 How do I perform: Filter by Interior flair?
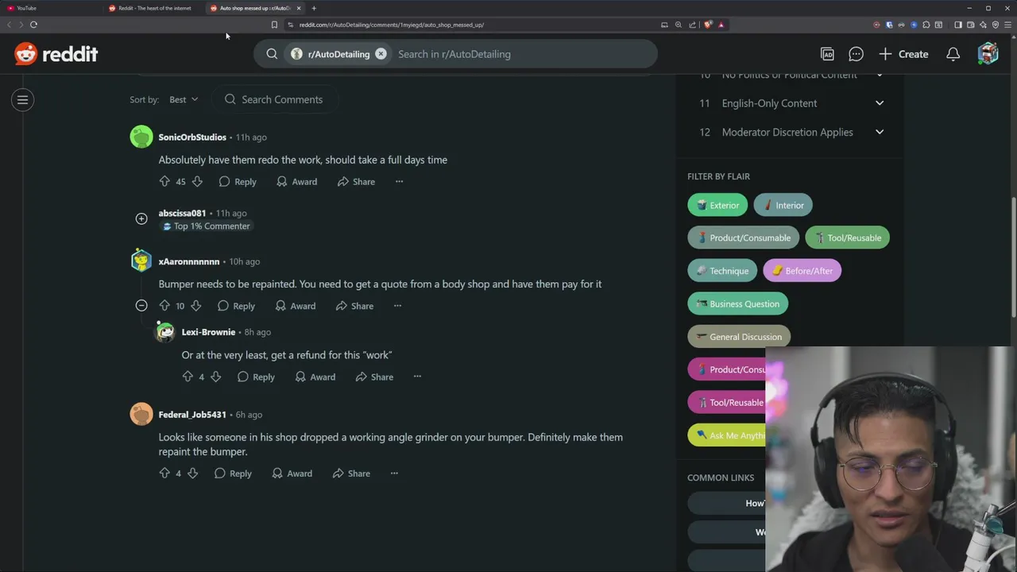click(783, 205)
